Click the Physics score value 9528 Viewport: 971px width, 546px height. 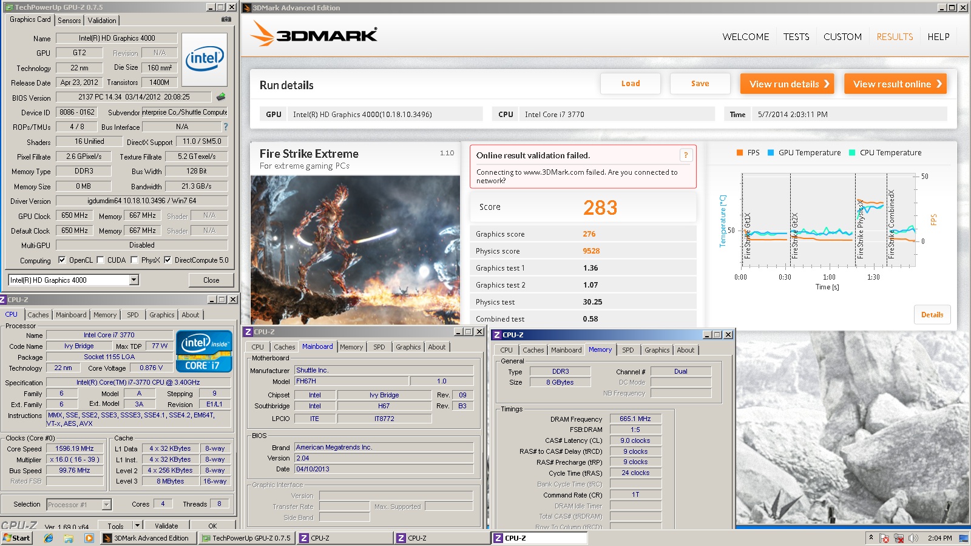(591, 251)
